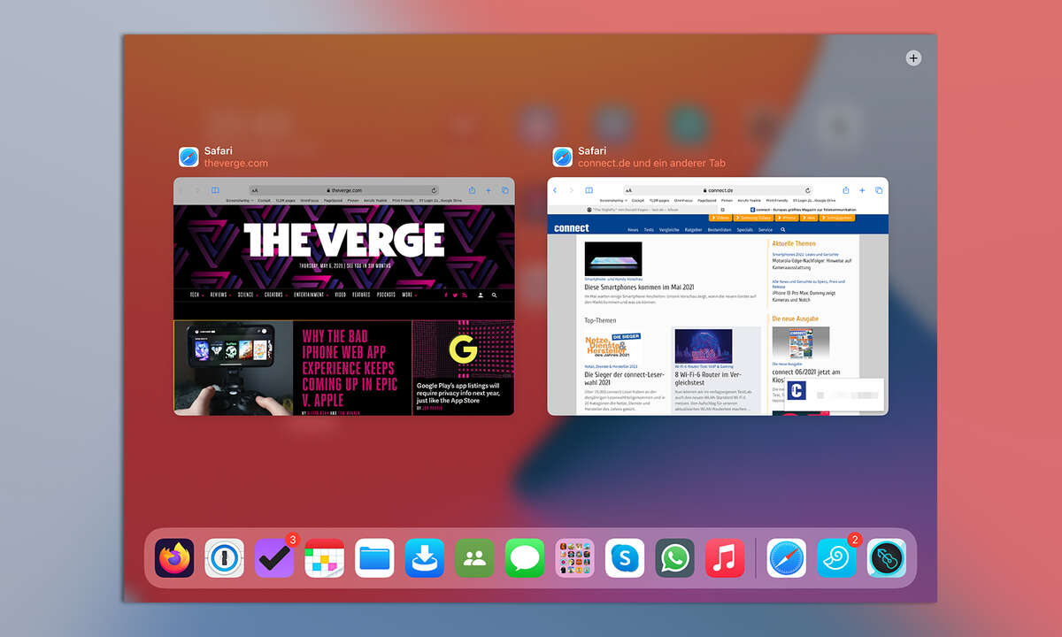Open the guitar icon app in dock

(887, 558)
